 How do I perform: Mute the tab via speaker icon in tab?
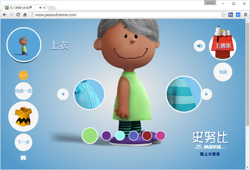40,7
